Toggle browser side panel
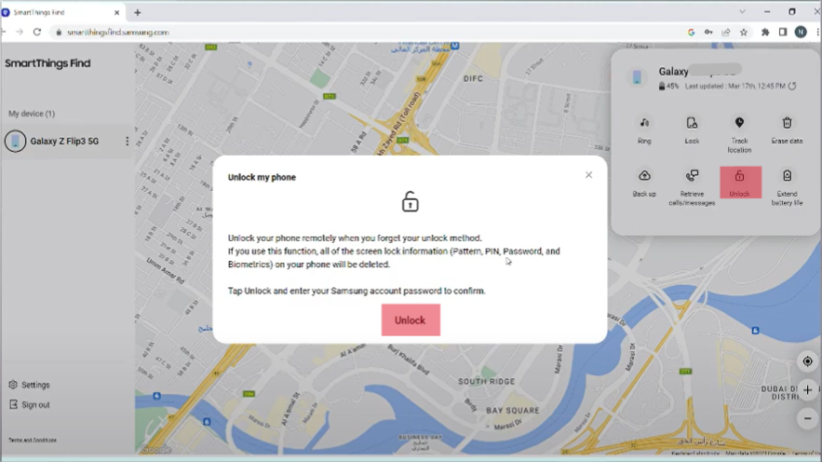The height and width of the screenshot is (462, 822). coord(783,33)
